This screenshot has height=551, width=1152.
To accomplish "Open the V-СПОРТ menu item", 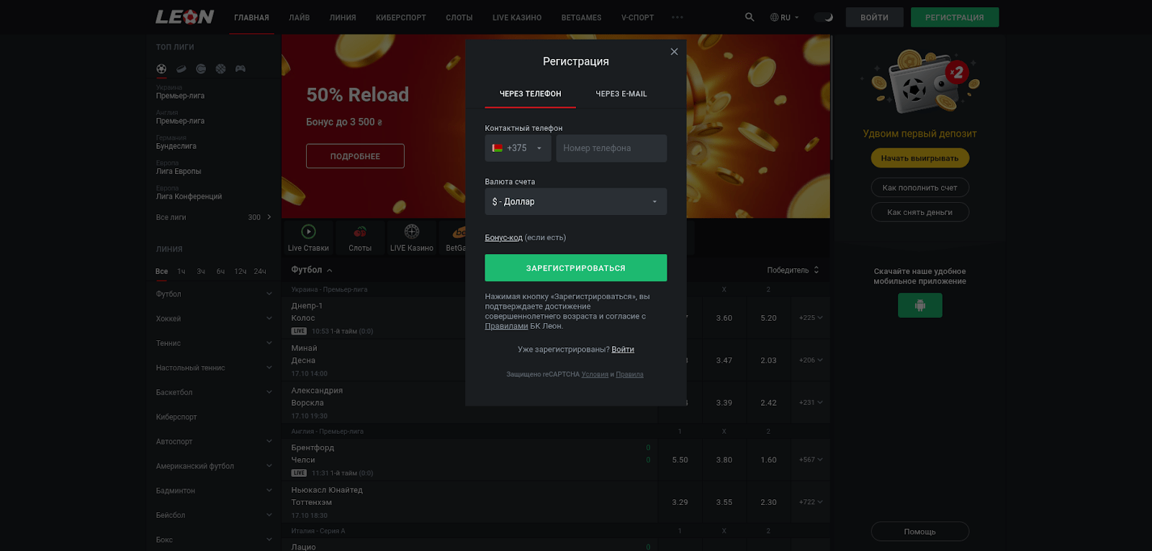I will [x=637, y=17].
